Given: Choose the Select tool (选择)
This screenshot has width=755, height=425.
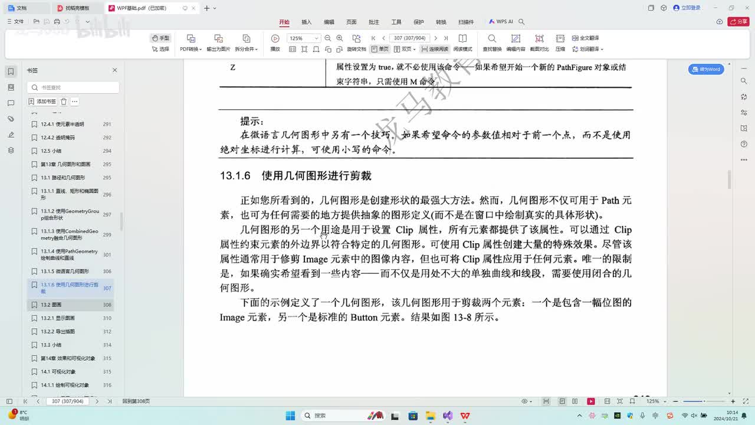Looking at the screenshot, I should [x=160, y=49].
